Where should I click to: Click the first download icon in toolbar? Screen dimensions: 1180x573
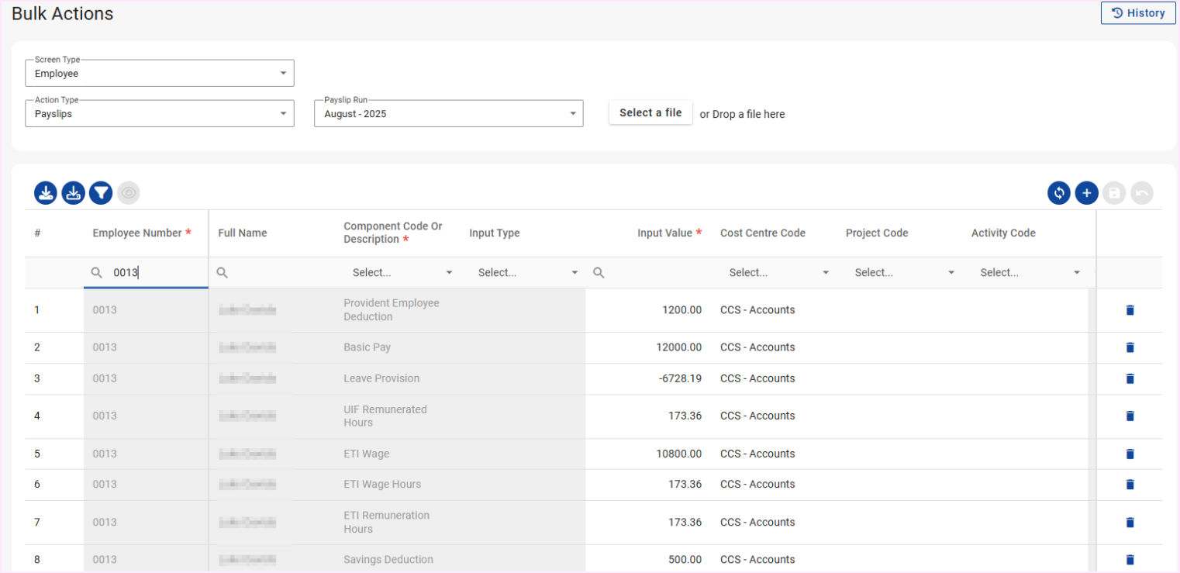(46, 193)
